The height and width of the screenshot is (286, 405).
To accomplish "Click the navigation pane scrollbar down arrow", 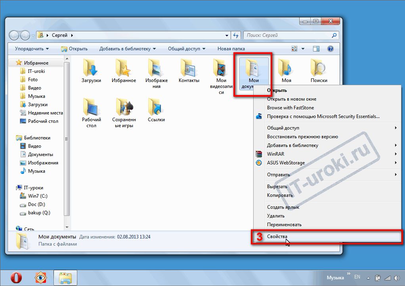I will tap(67, 227).
